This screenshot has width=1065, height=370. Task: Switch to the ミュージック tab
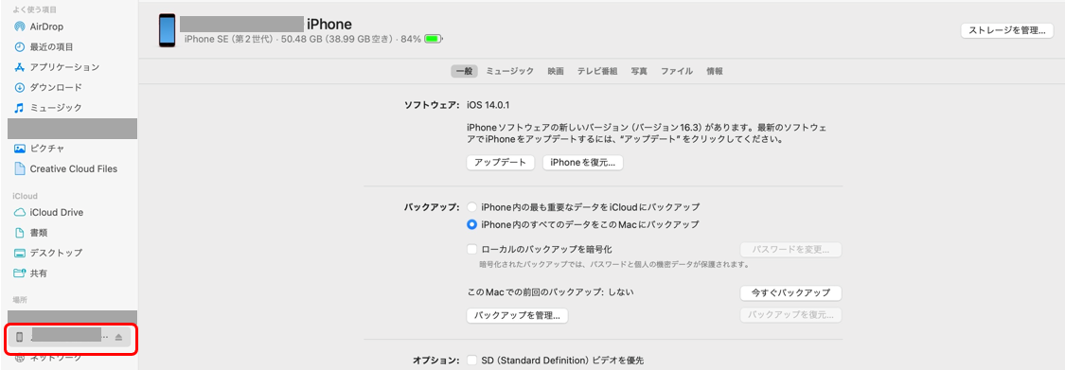tap(509, 71)
